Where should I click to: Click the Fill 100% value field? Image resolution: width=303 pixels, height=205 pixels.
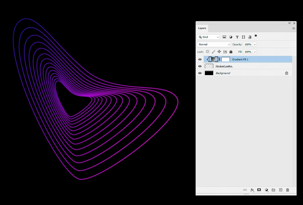click(248, 52)
